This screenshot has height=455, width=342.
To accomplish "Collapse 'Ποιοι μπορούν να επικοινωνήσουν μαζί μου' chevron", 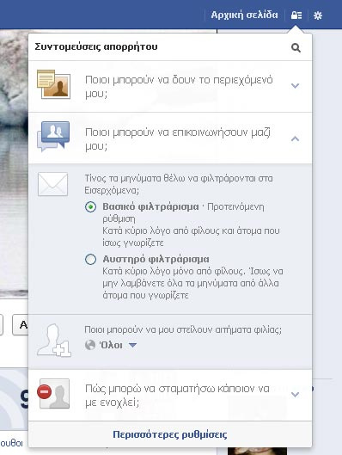I will [295, 138].
